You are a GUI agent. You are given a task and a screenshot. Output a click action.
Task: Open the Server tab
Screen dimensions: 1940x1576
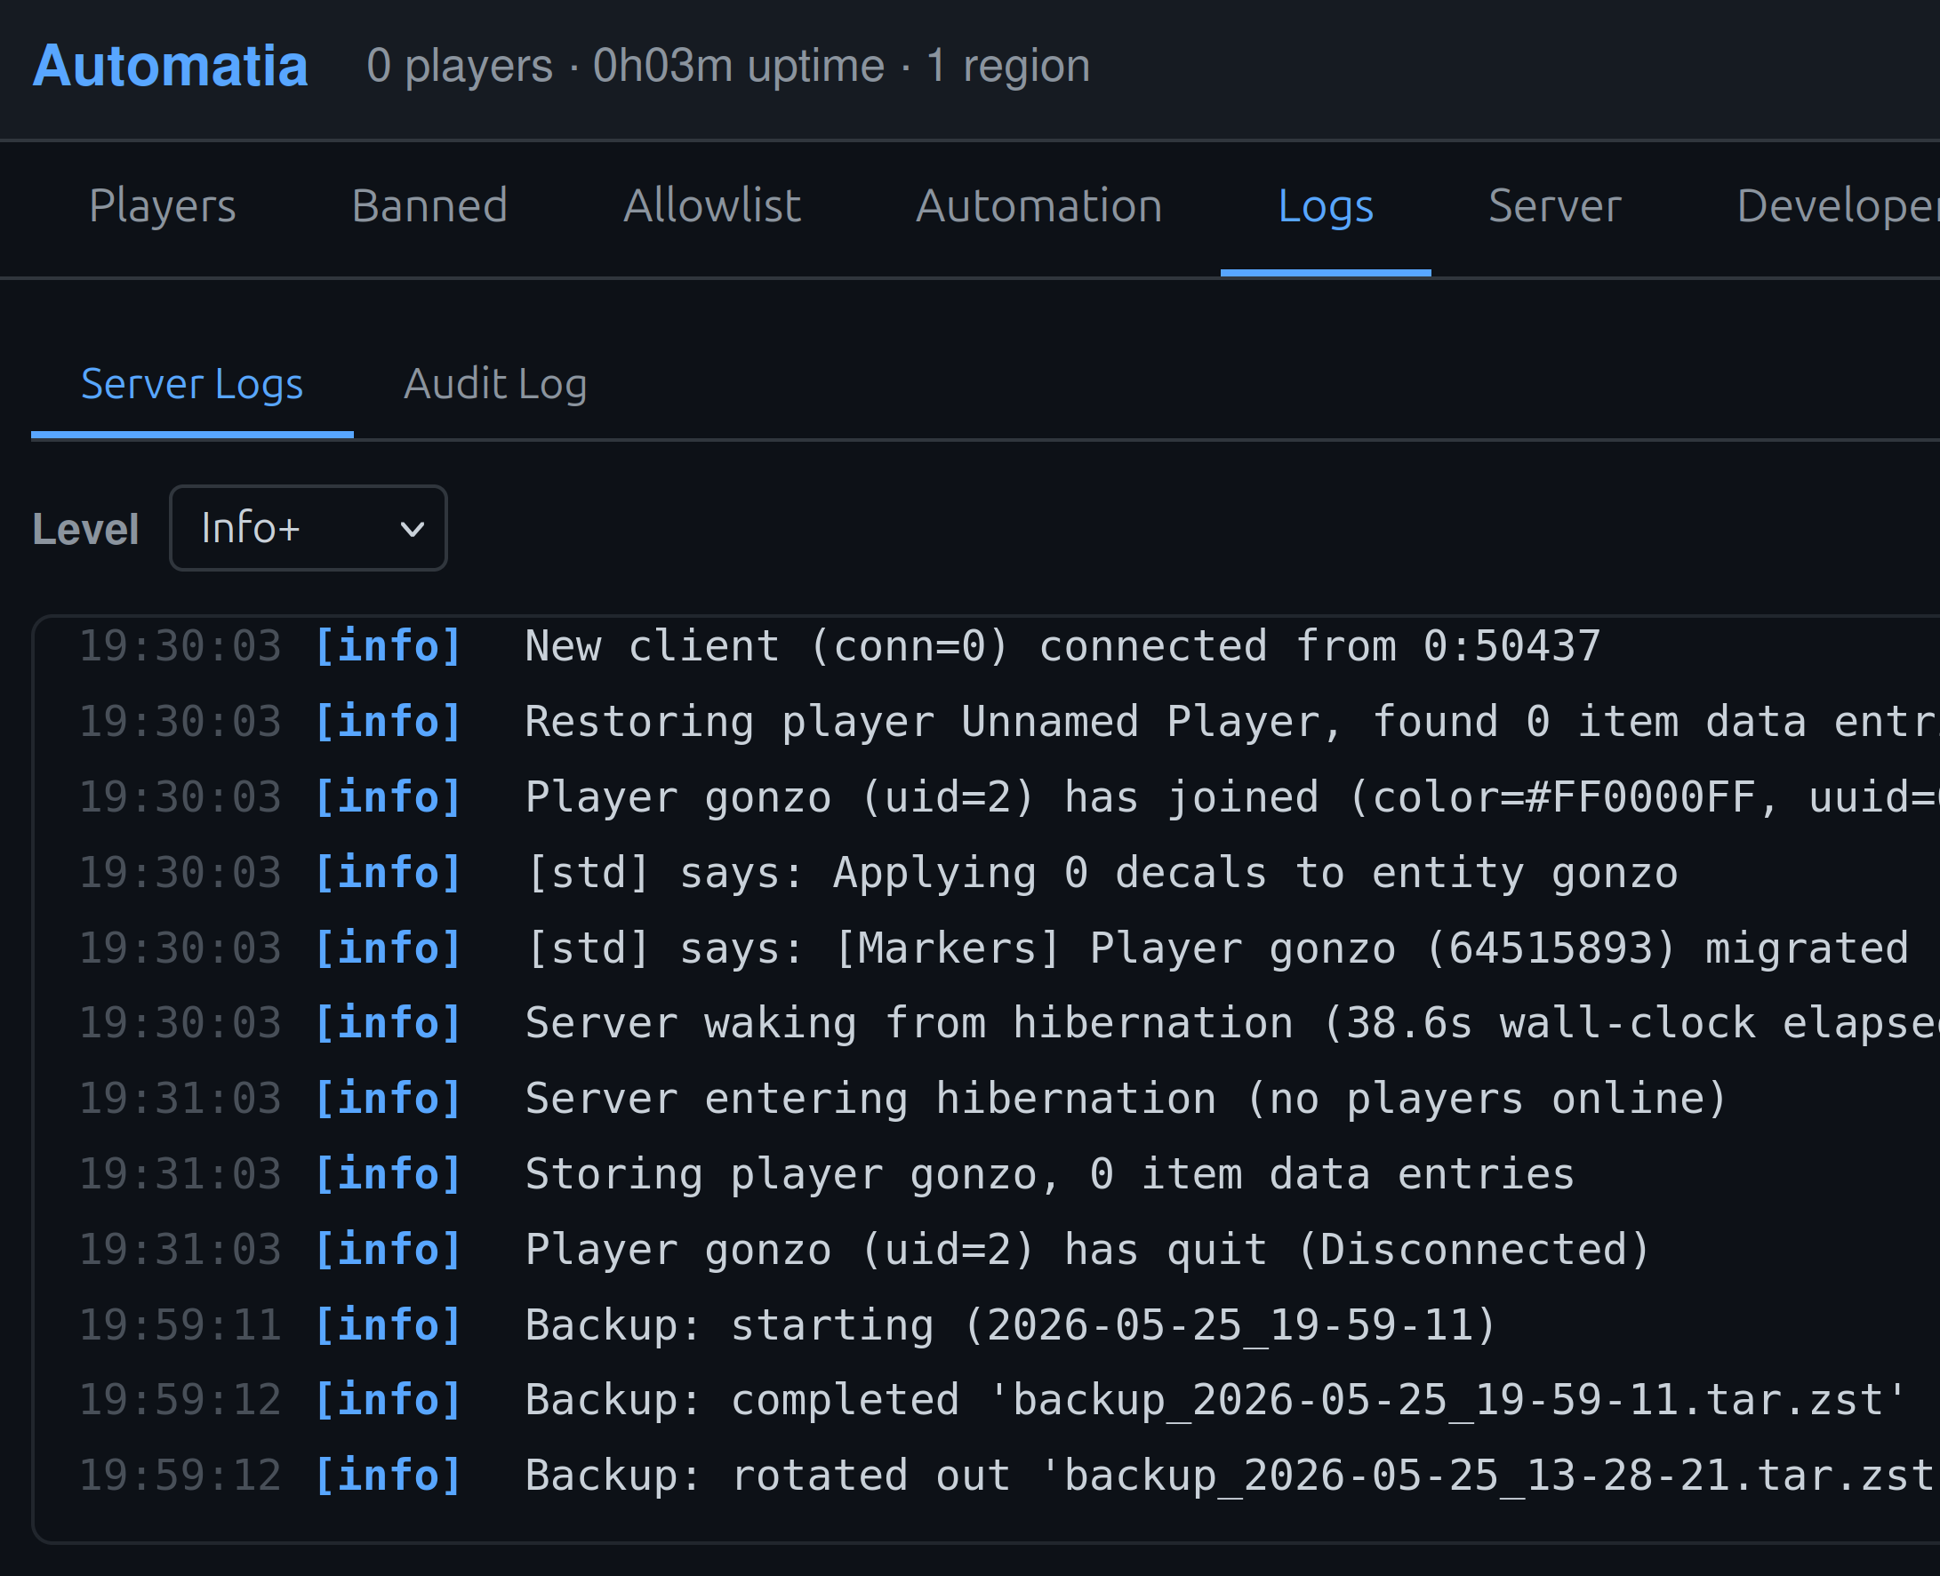click(x=1555, y=206)
